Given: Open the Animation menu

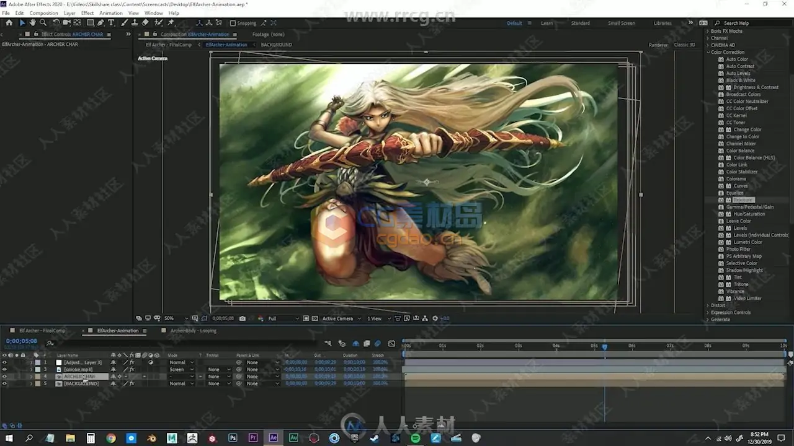Looking at the screenshot, I should pos(111,13).
